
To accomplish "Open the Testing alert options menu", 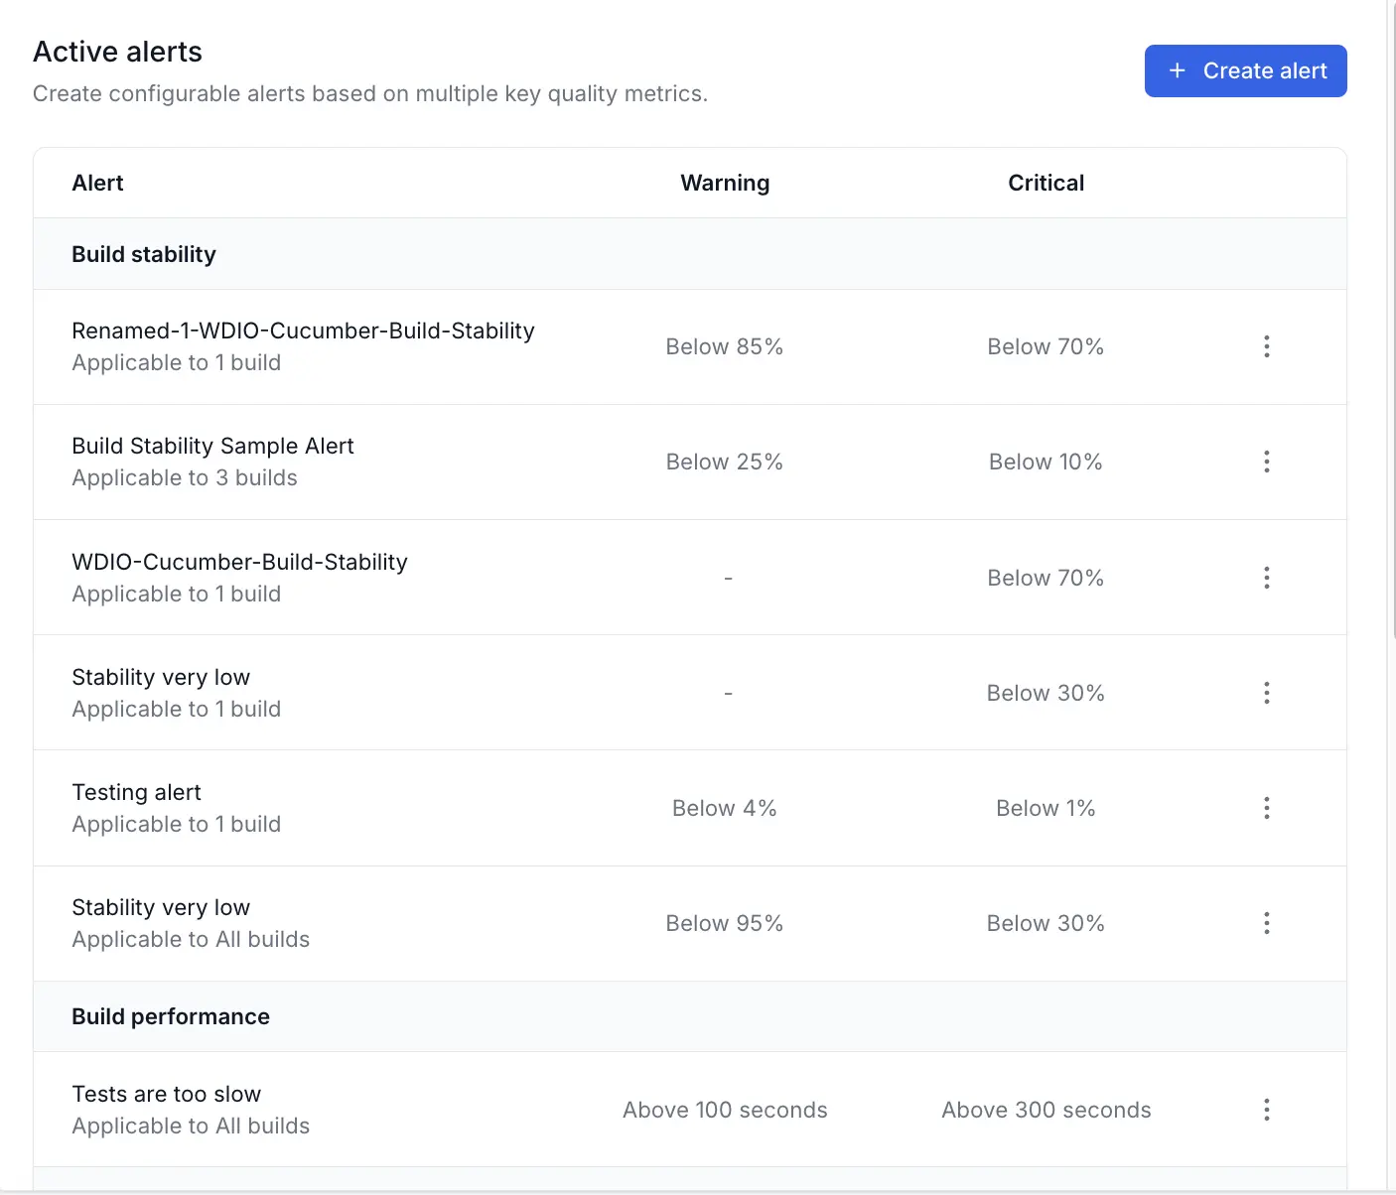I will point(1266,808).
